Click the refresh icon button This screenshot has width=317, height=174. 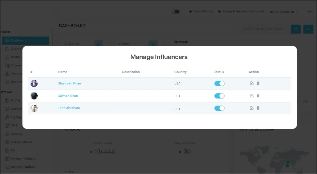308,29
